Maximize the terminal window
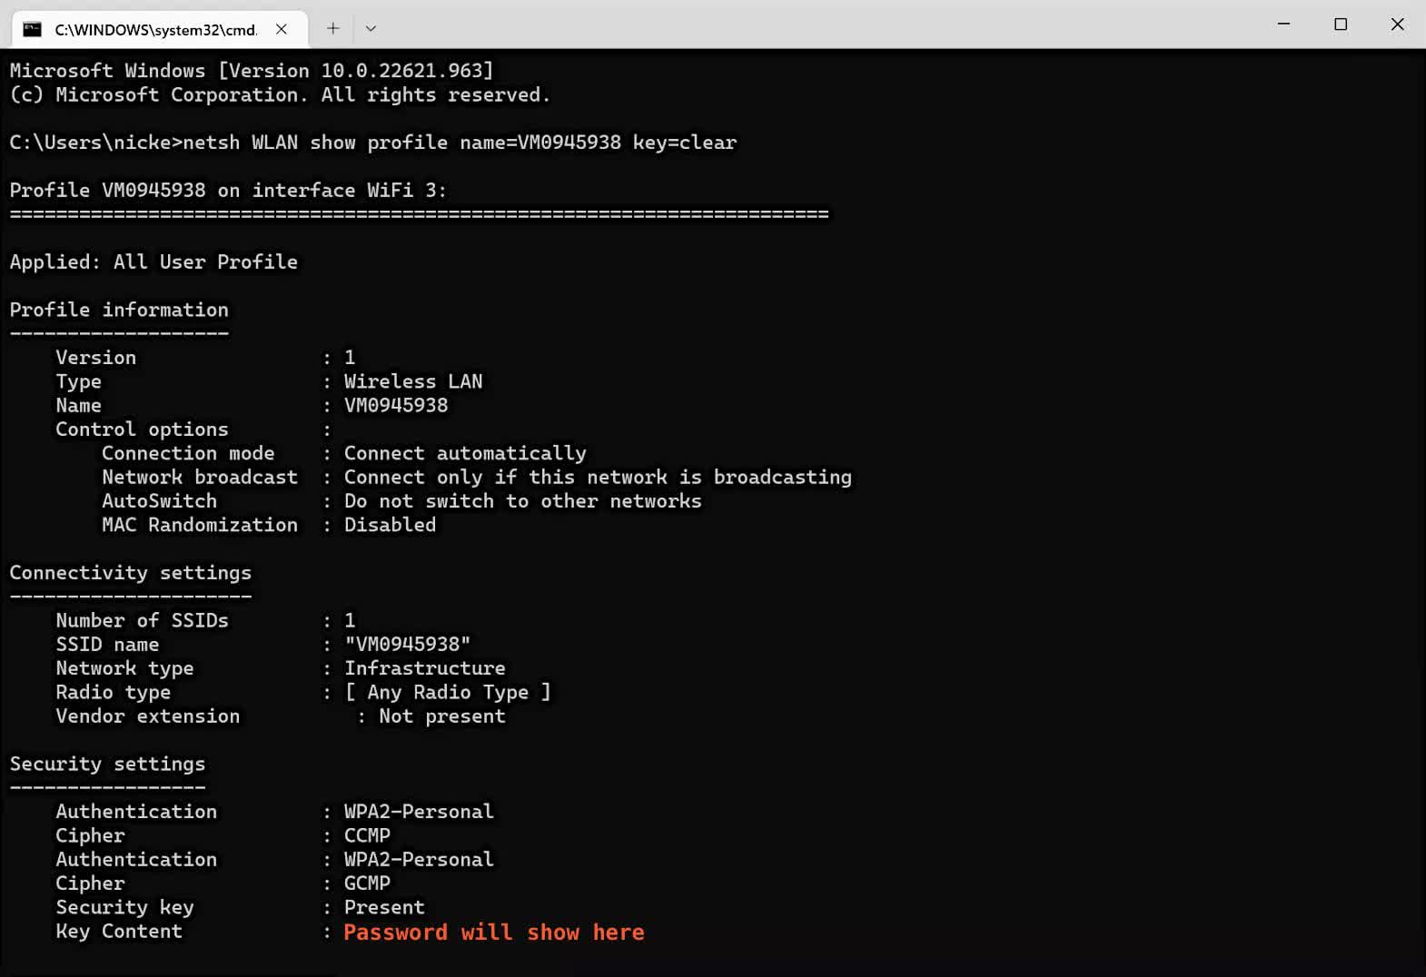The image size is (1426, 977). point(1341,25)
